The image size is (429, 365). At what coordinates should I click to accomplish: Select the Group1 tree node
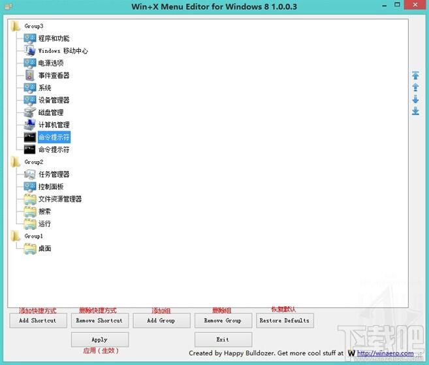coord(34,236)
